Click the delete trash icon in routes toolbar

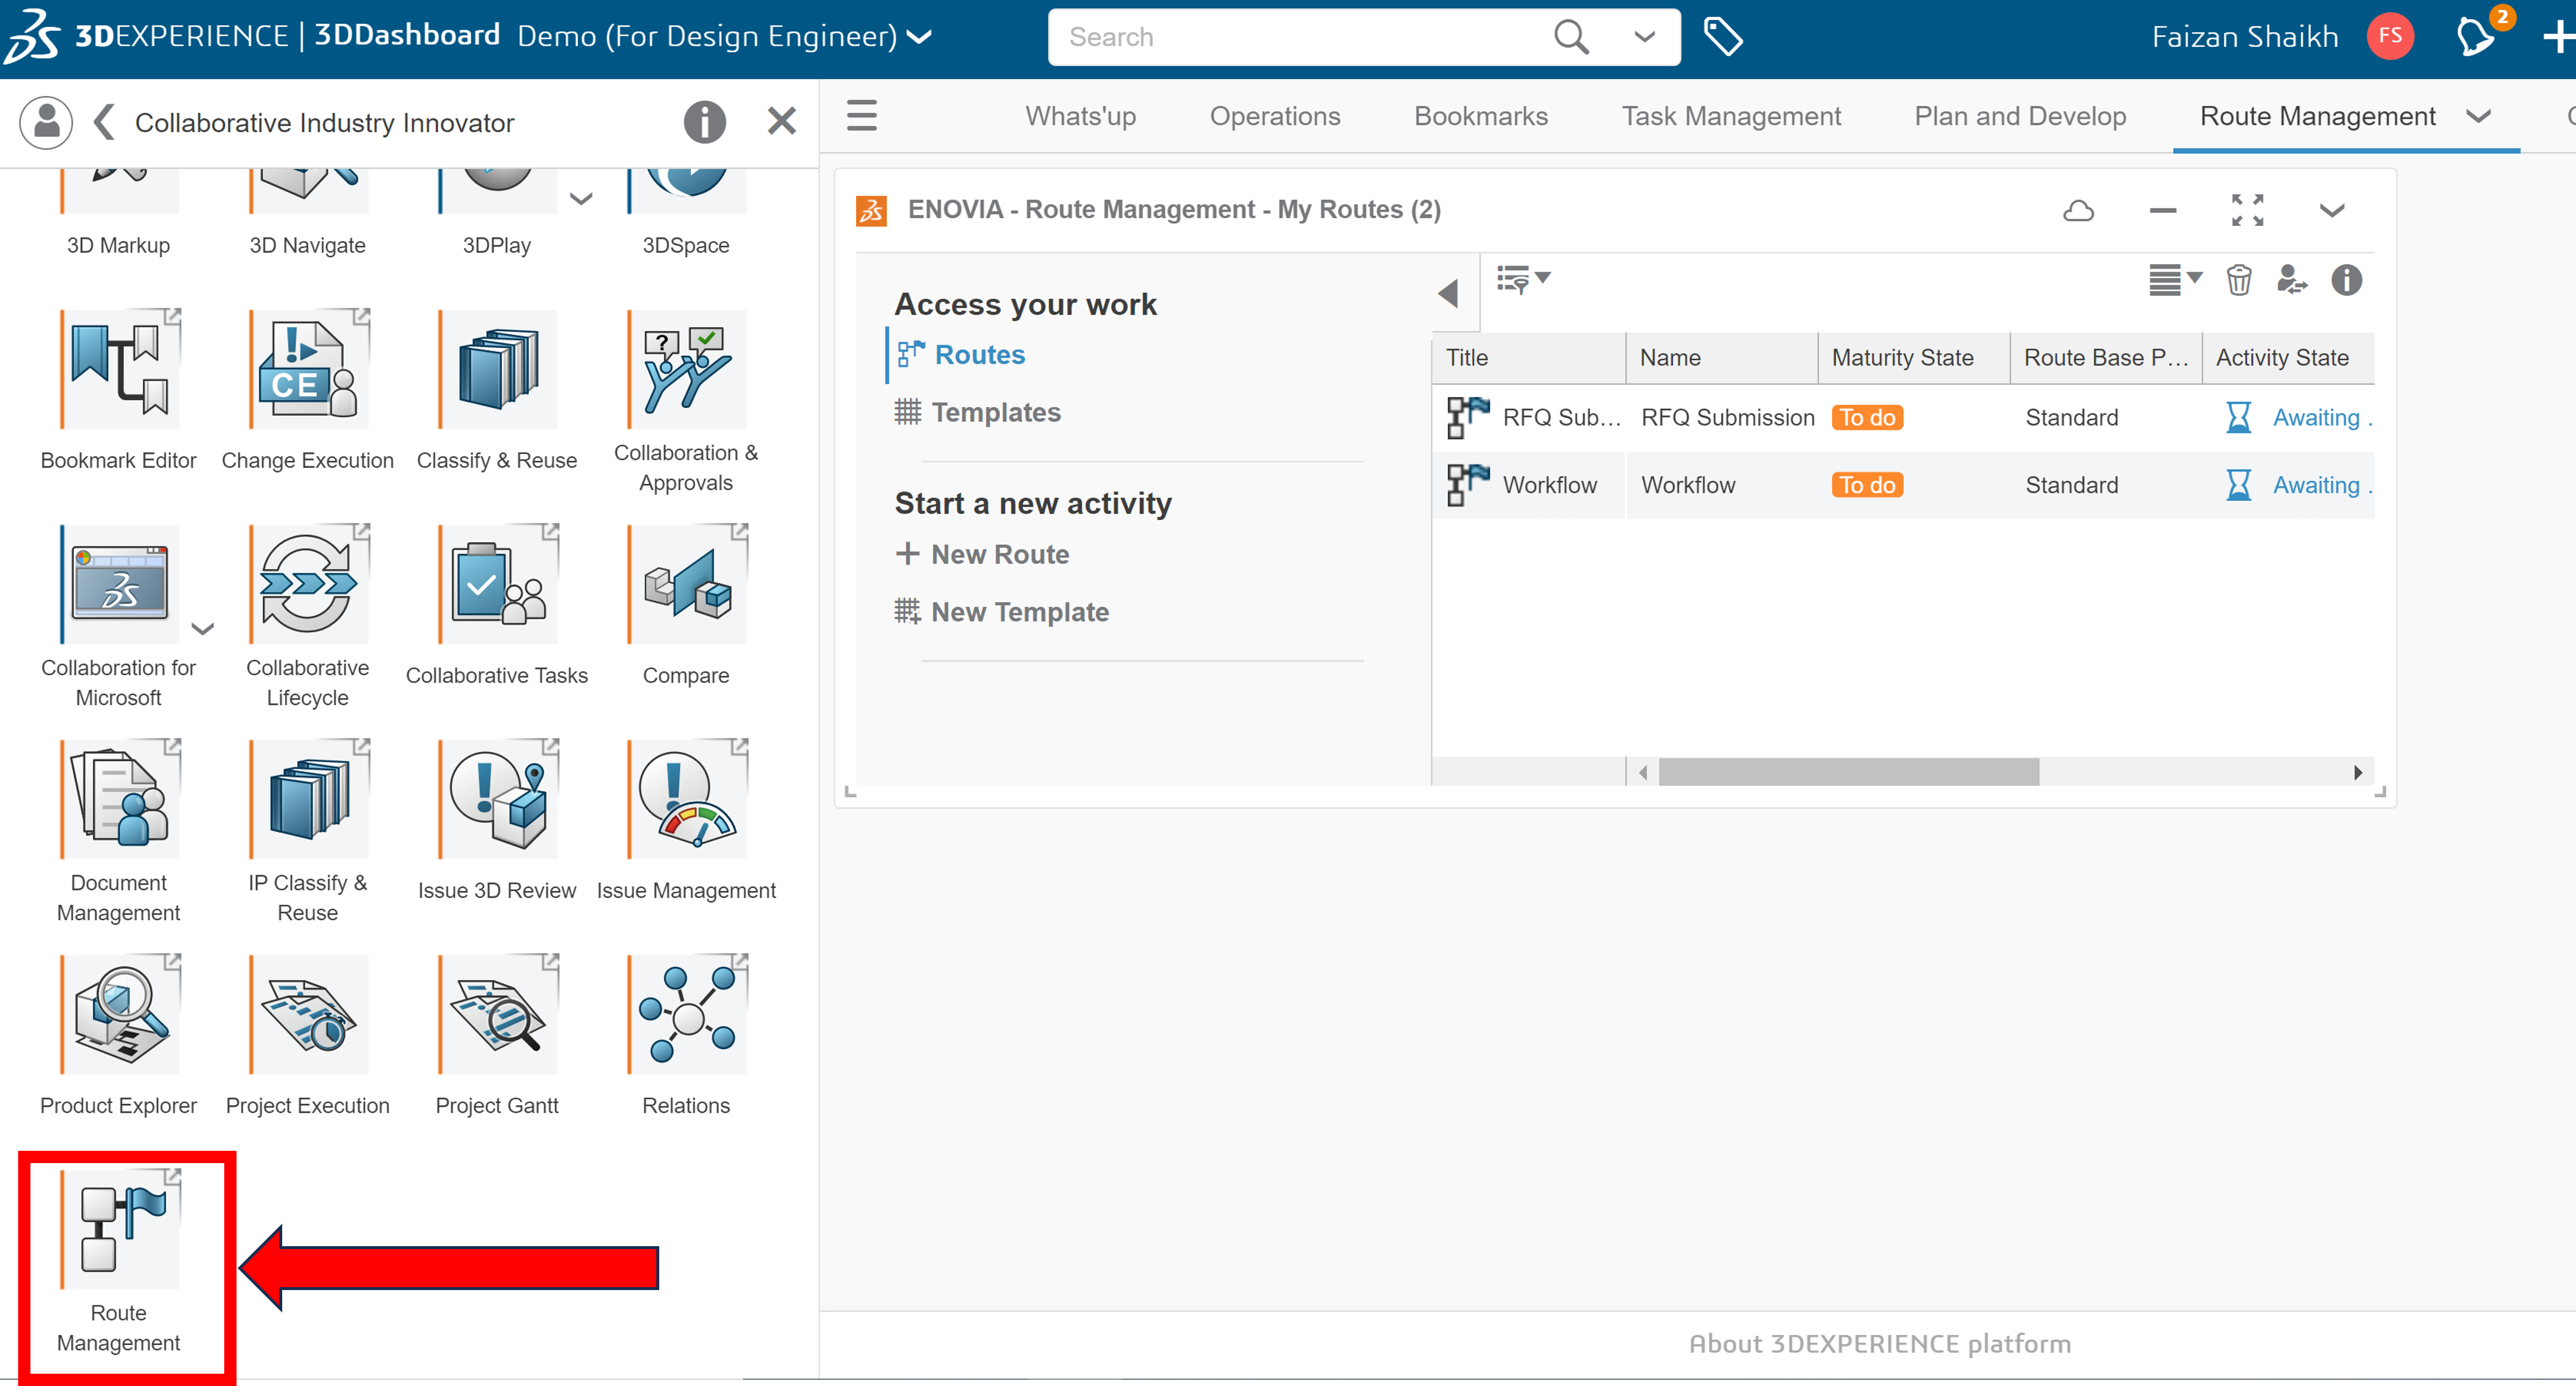(x=2239, y=280)
